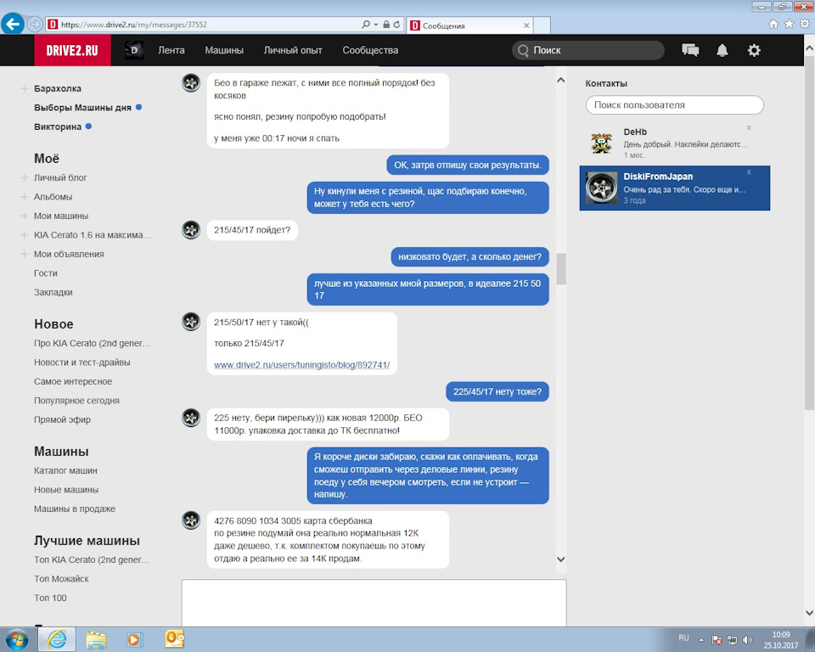
Task: Open the Личный опыт menu item
Action: point(293,50)
